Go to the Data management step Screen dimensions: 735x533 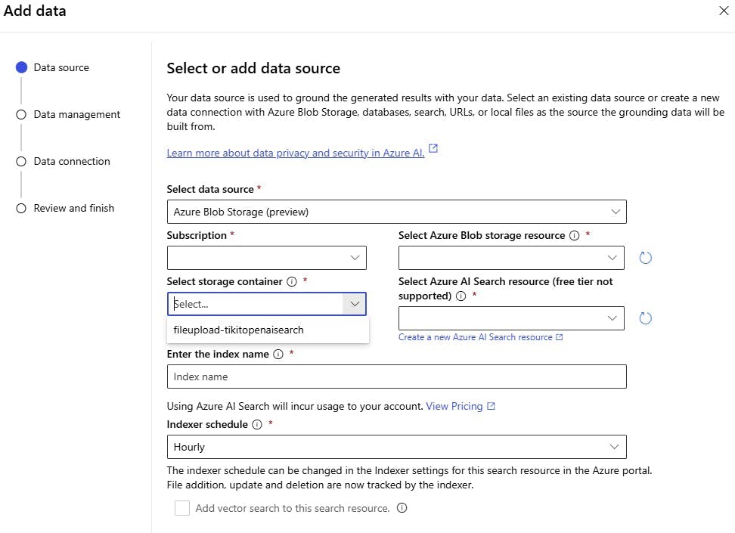[x=76, y=114]
